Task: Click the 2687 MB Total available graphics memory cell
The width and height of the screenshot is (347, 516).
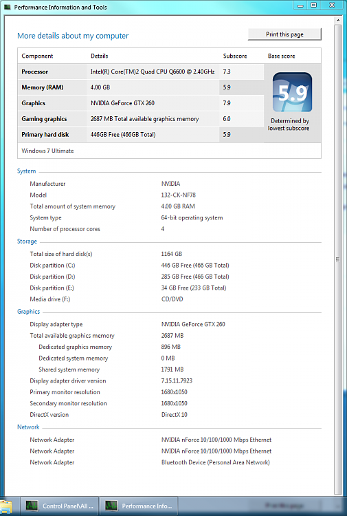Action: click(x=144, y=119)
